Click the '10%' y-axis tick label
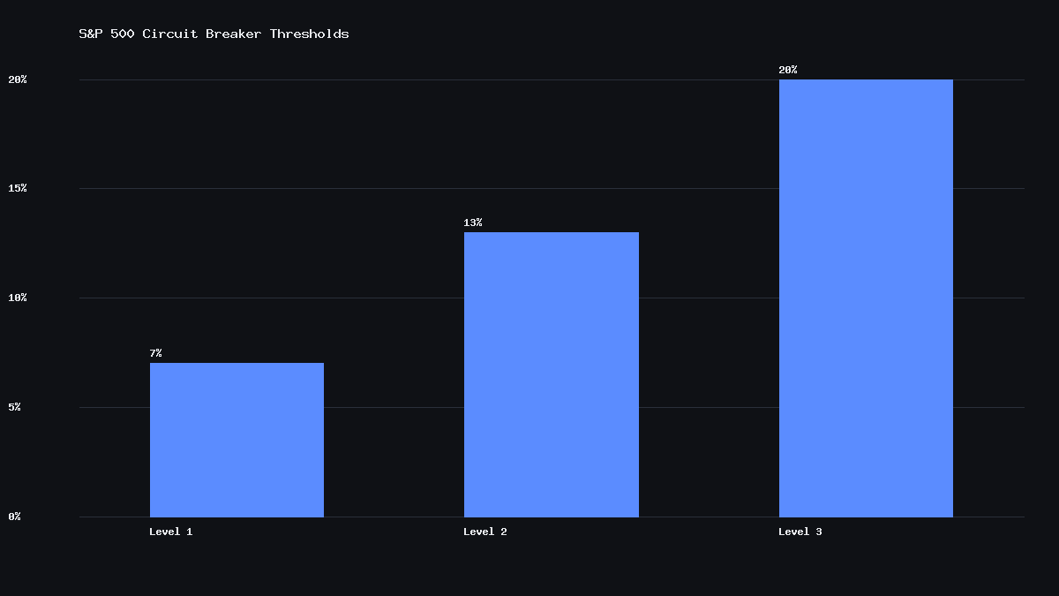The image size is (1059, 596). (18, 298)
